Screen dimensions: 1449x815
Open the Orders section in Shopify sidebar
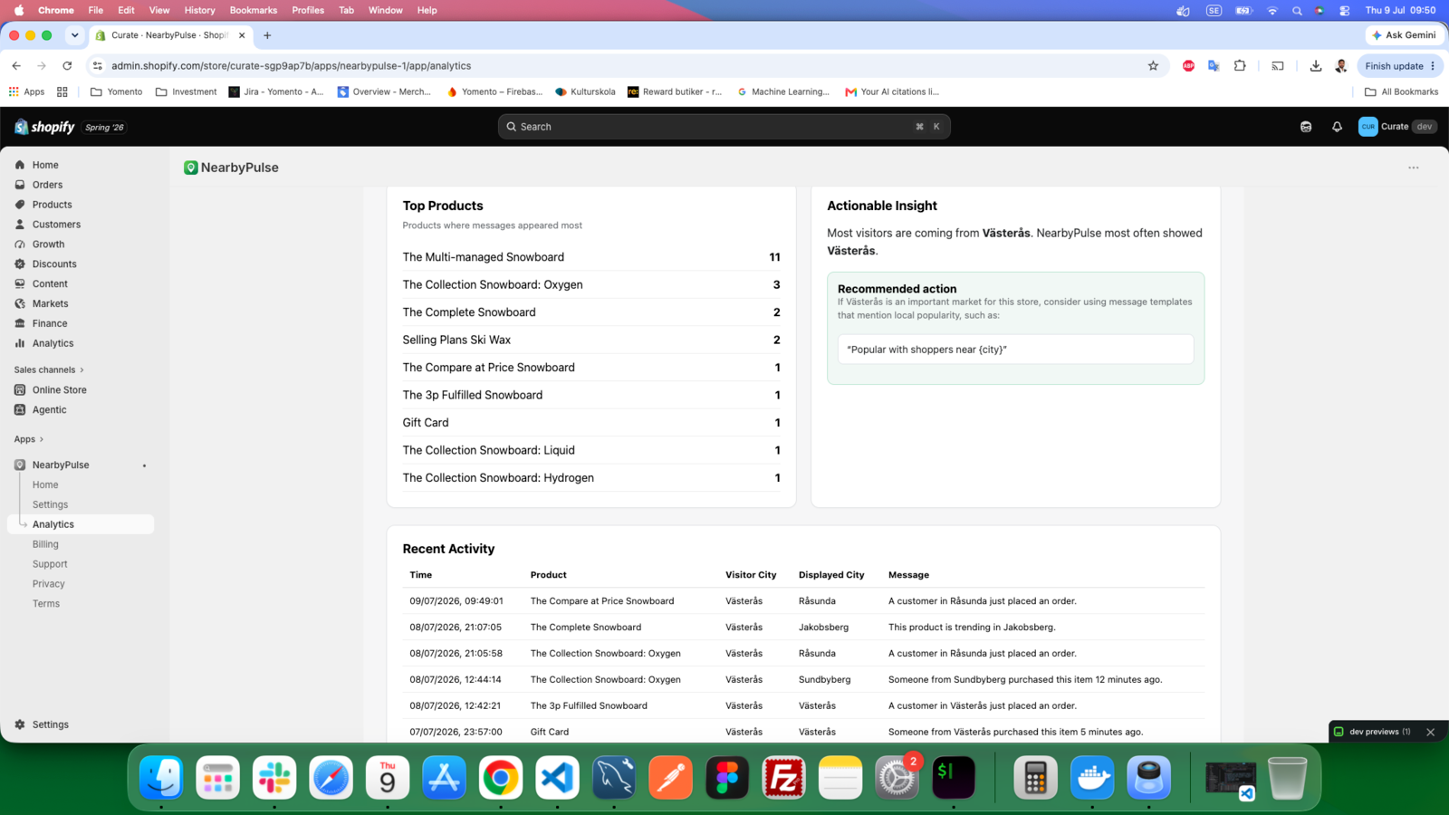pos(47,185)
